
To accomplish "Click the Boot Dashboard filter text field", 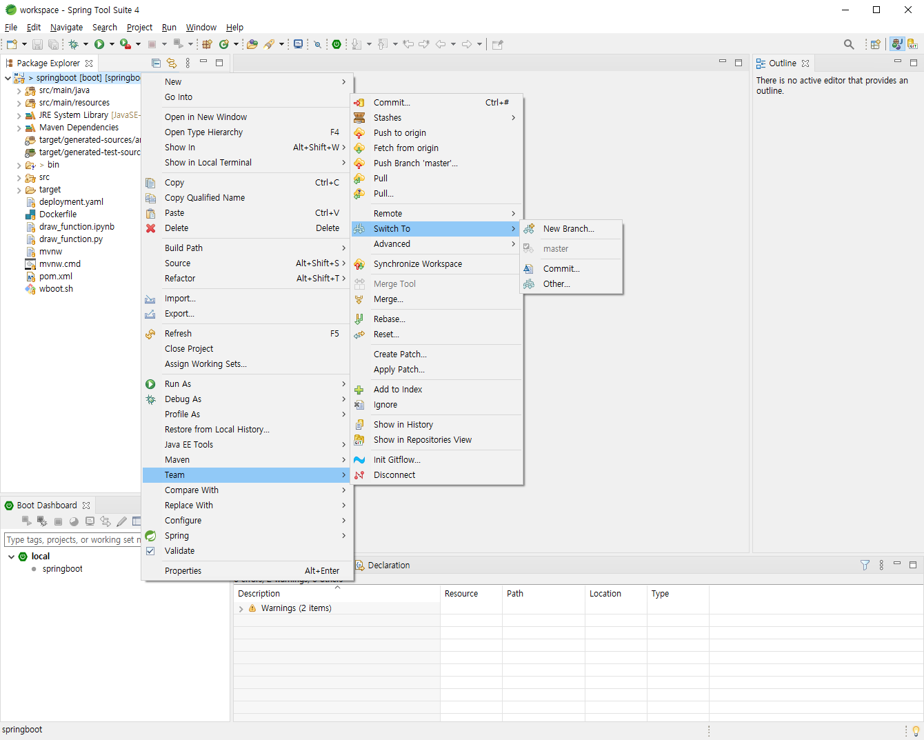I will (x=72, y=540).
